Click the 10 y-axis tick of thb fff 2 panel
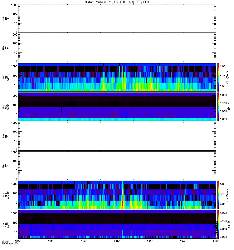 pyautogui.click(x=16, y=53)
